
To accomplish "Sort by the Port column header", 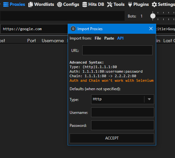I will [x=32, y=41].
